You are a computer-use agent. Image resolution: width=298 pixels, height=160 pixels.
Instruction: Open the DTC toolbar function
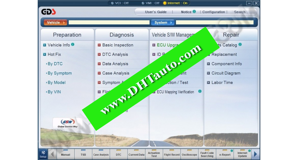(118, 154)
